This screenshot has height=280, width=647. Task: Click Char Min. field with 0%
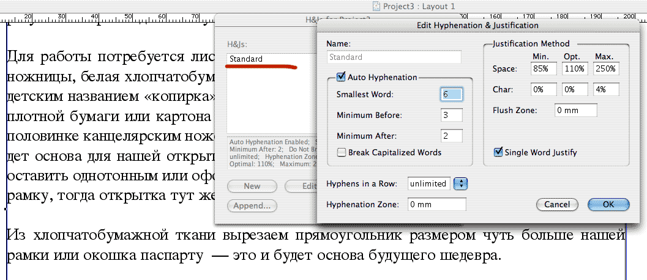(544, 89)
